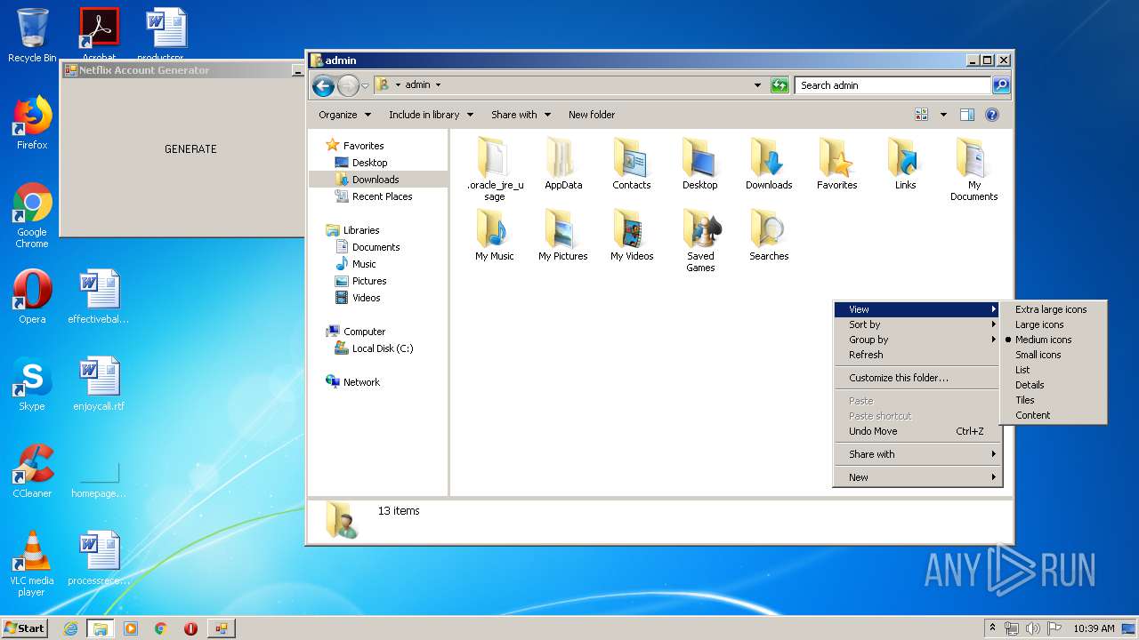
Task: Open the .oracle_jre_usage folder
Action: click(495, 169)
